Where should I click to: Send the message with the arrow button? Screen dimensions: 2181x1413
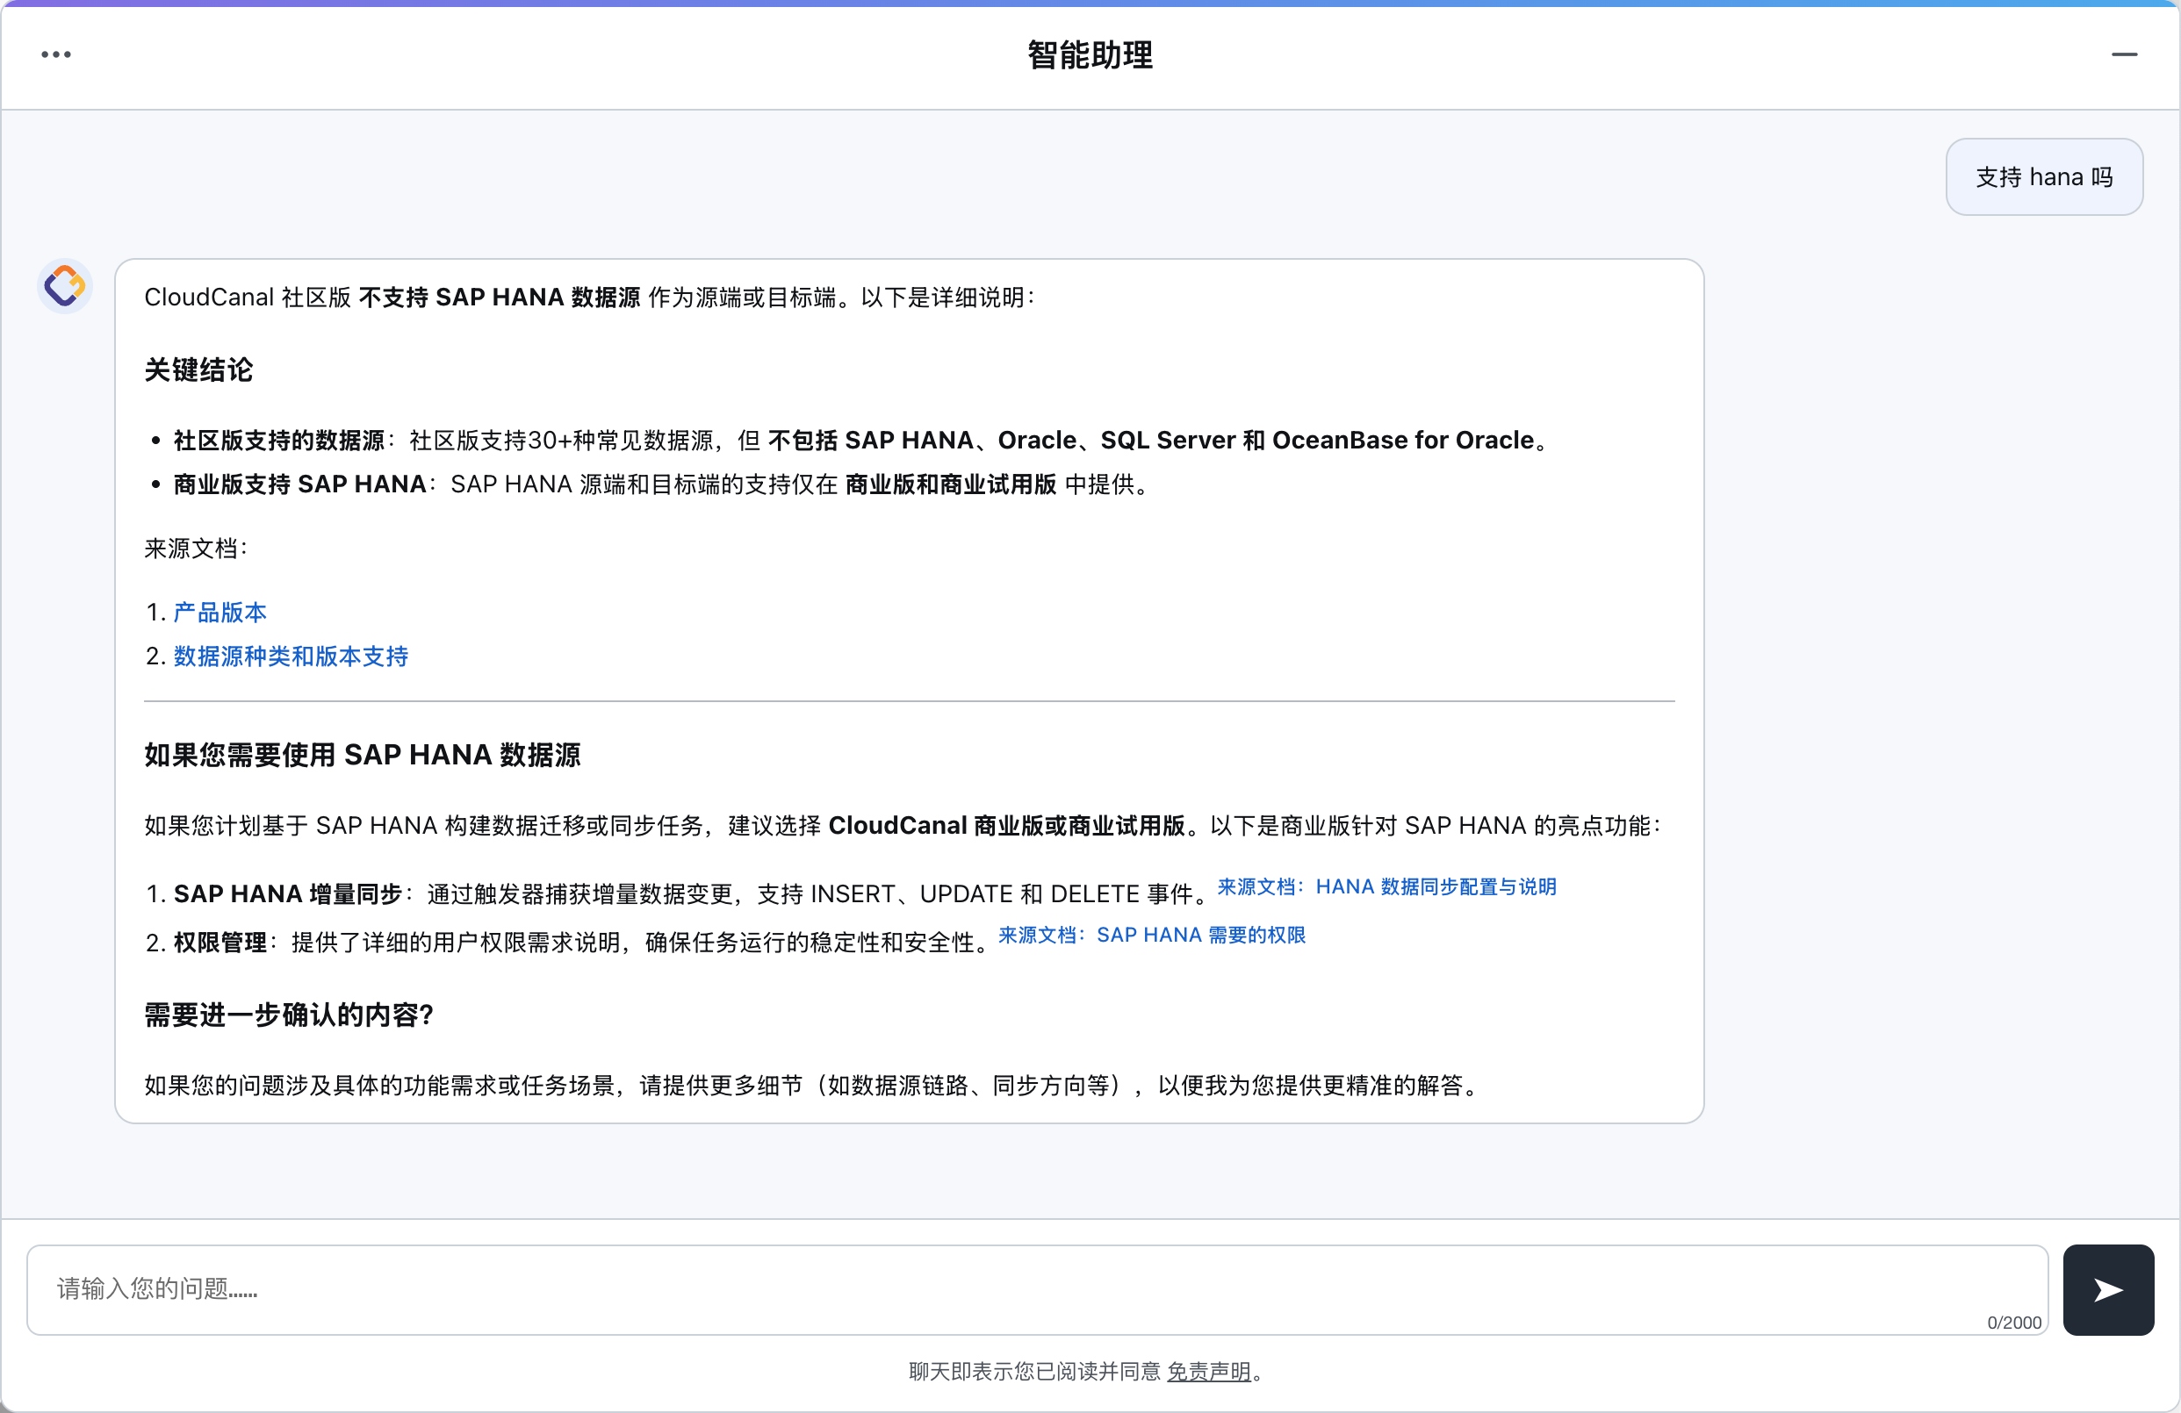pos(2108,1289)
